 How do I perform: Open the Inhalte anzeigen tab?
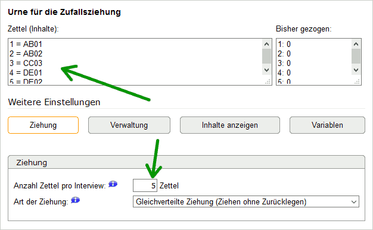(230, 125)
